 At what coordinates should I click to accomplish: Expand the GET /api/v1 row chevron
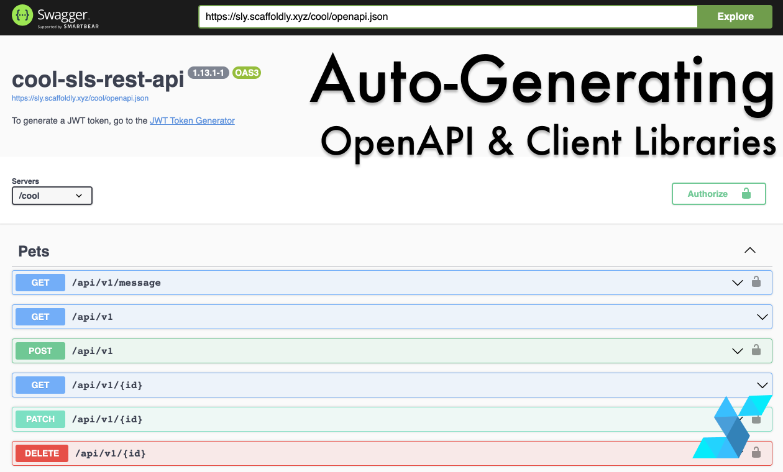coord(762,317)
